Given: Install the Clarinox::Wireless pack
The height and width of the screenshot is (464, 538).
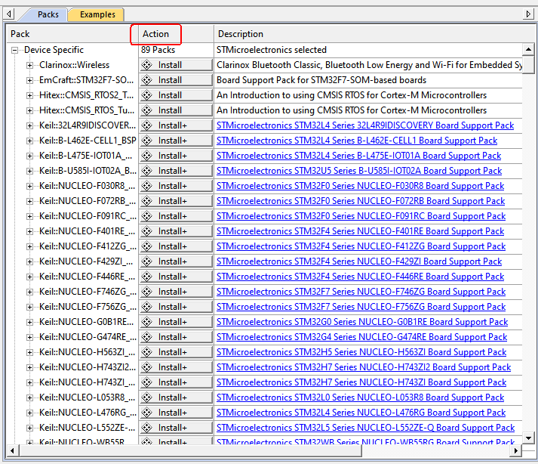Looking at the screenshot, I should point(177,65).
